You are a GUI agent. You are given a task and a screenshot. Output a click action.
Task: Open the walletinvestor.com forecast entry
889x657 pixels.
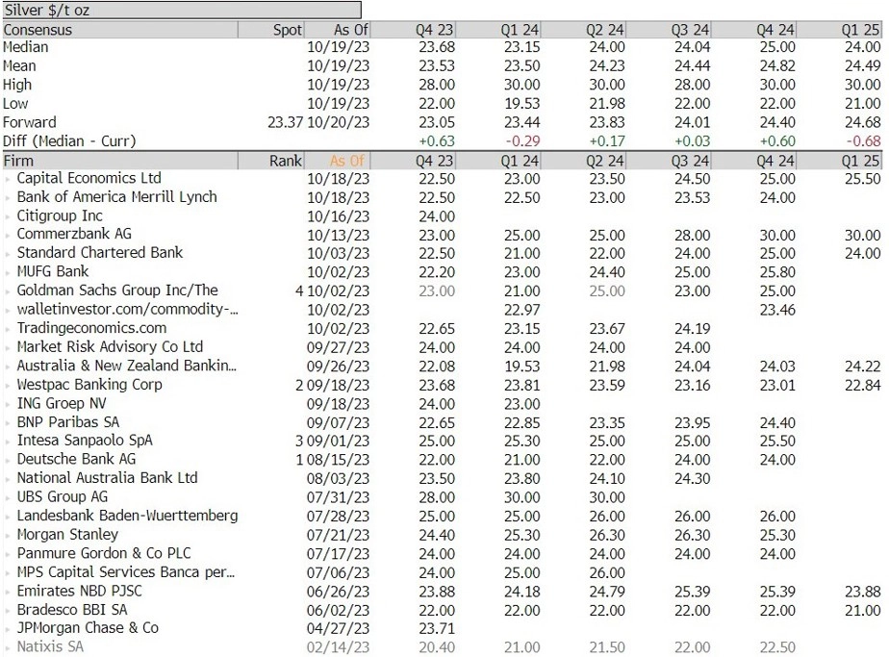click(128, 310)
